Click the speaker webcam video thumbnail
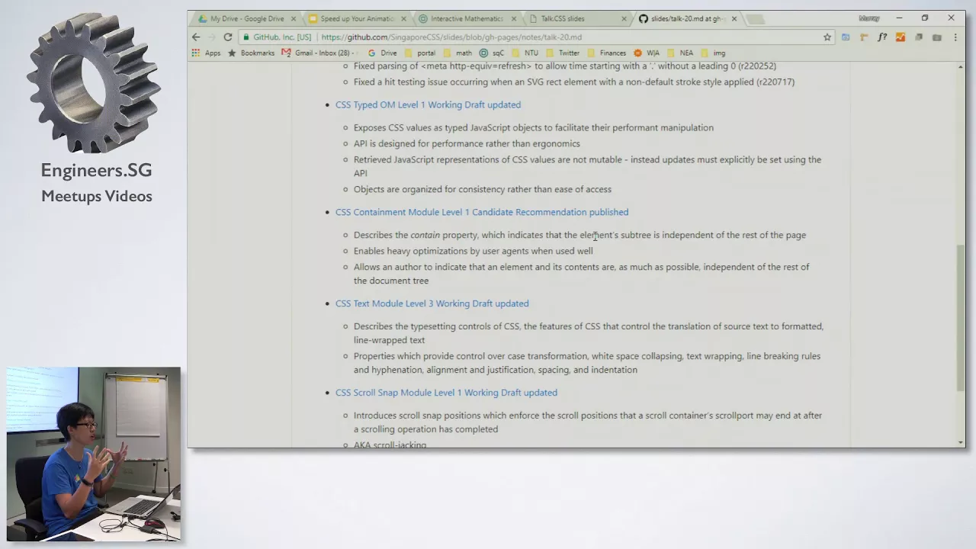 pos(94,454)
